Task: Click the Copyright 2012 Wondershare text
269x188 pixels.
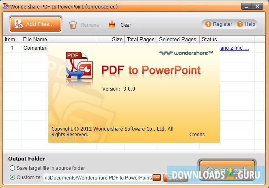Action: coord(112,132)
